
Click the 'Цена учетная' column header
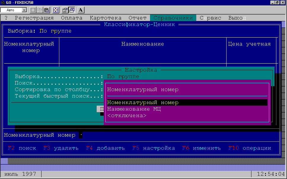click(x=249, y=44)
